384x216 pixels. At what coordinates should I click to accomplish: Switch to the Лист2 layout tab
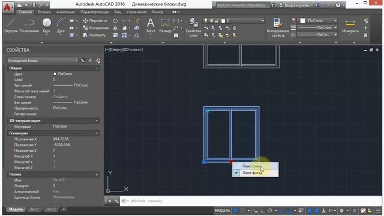tap(51, 209)
